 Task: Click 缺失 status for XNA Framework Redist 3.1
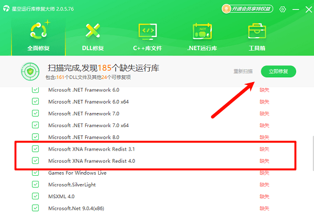[264, 149]
